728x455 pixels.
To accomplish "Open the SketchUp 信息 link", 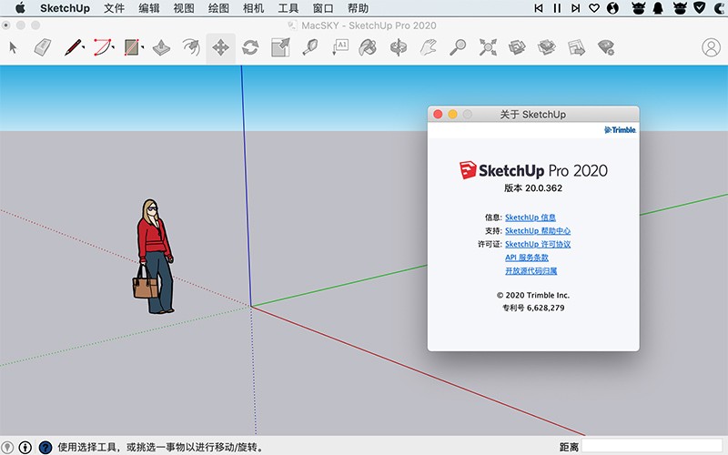I will pos(531,217).
